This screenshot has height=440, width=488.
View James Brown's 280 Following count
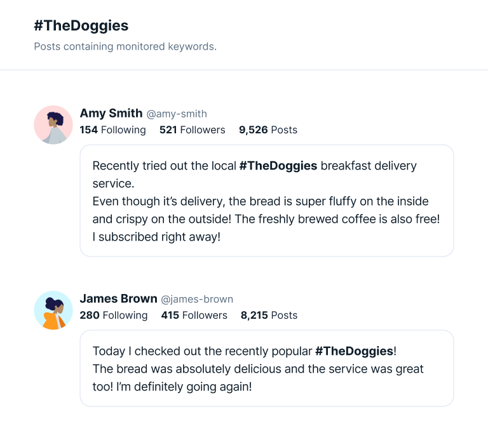[113, 316]
